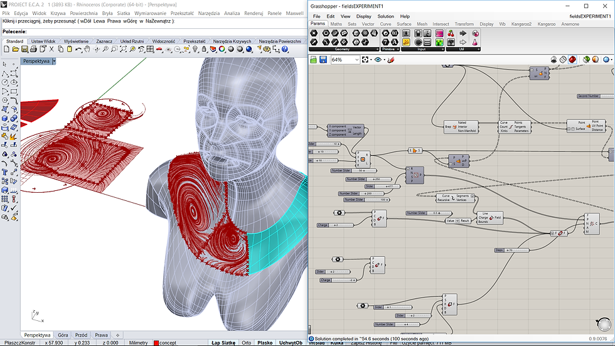Switch to the Mesh tab in Grasshopper
Image resolution: width=615 pixels, height=346 pixels.
422,24
